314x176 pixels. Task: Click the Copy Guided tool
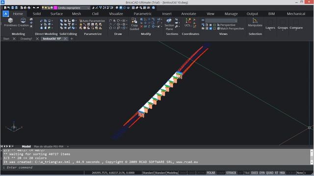[x=134, y=24]
